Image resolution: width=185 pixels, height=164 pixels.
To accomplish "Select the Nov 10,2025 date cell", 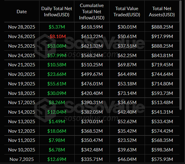I will (22, 150).
